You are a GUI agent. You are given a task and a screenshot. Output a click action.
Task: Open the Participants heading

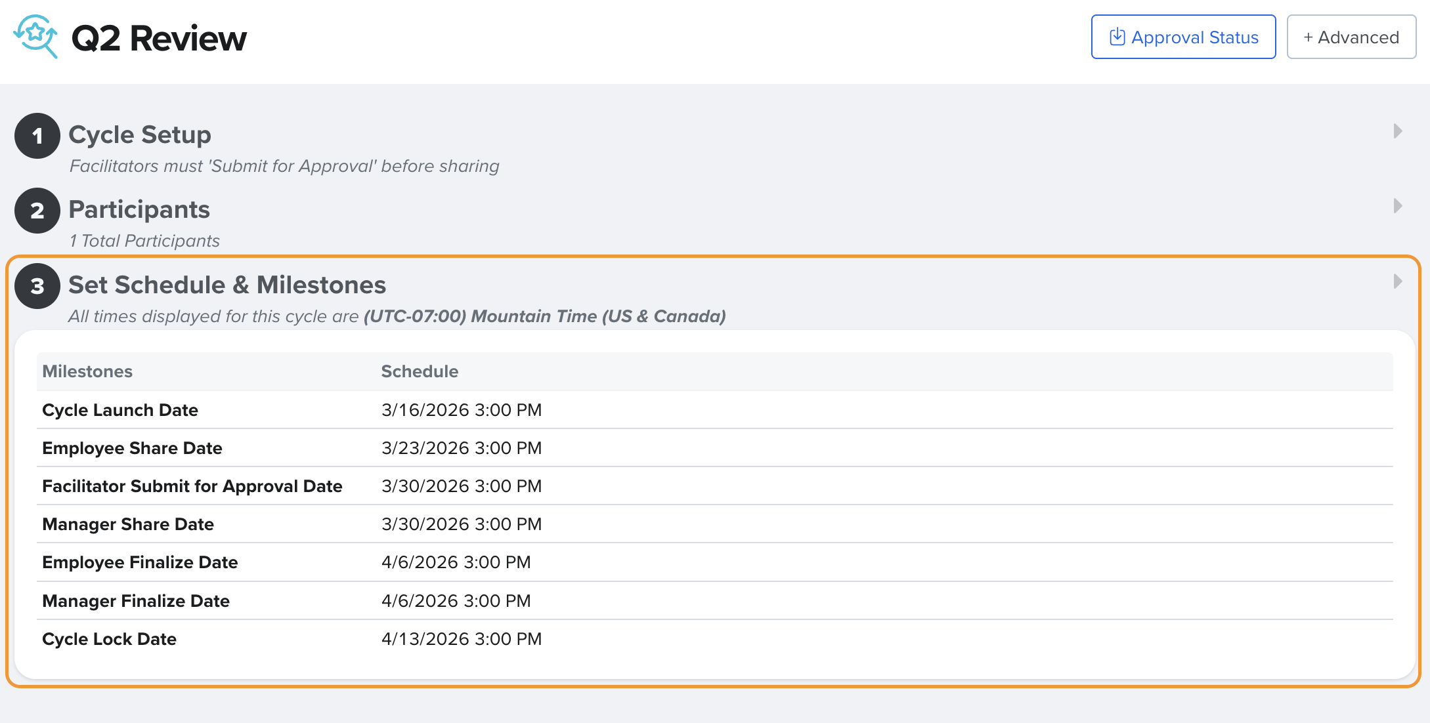[139, 209]
